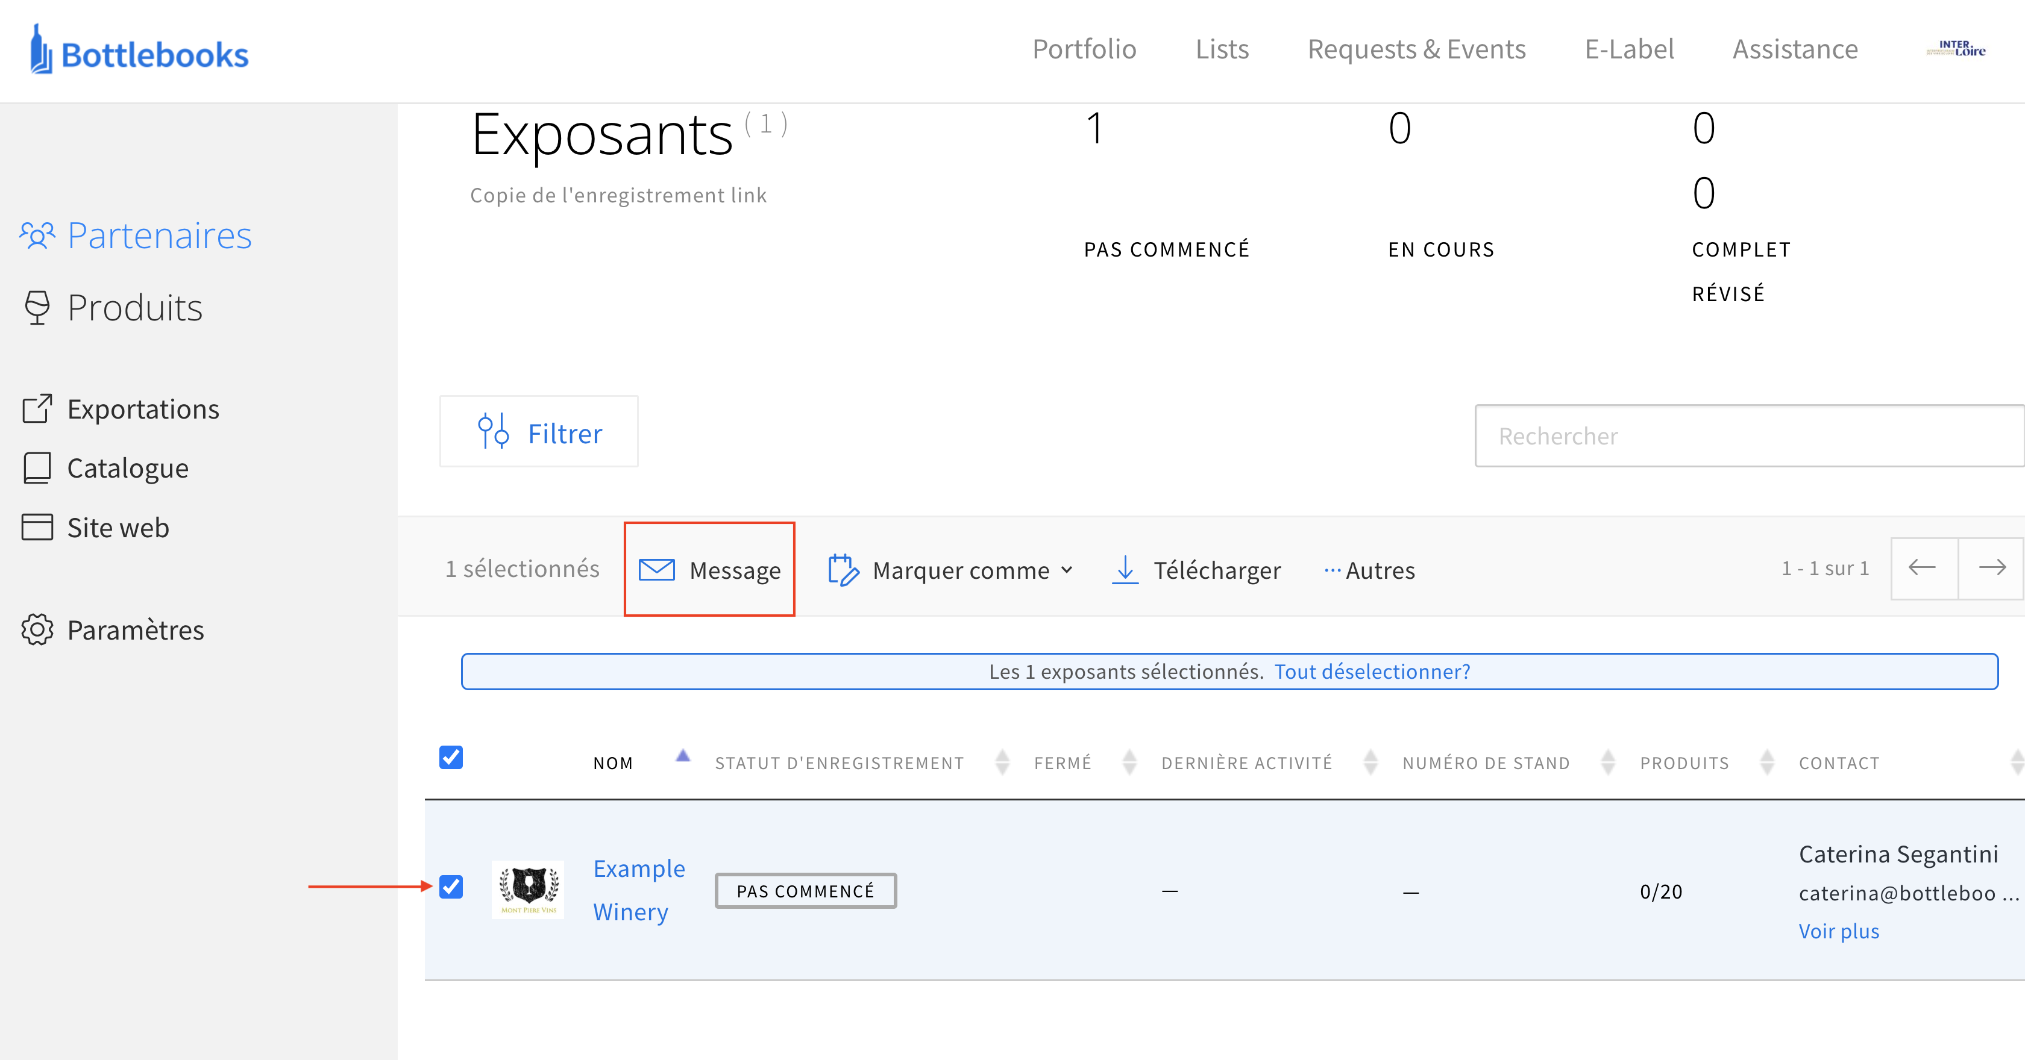The height and width of the screenshot is (1060, 2025).
Task: Sort by Statut d'enregistrement column
Action: point(839,762)
